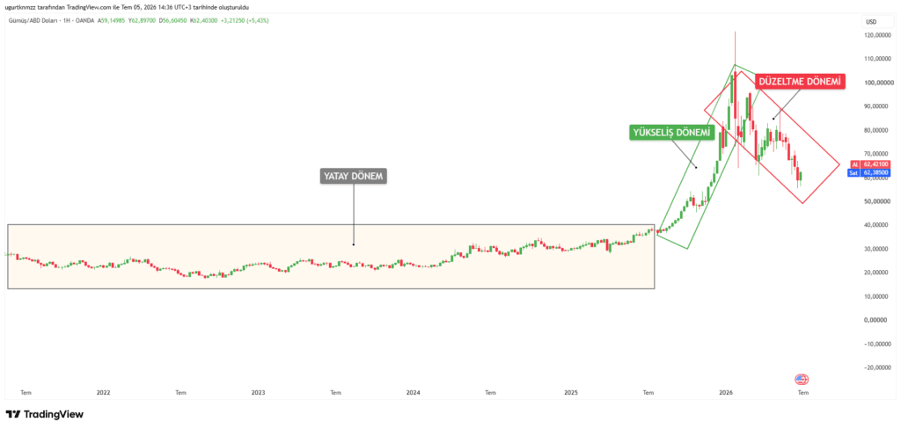Open the USD currency selector
The height and width of the screenshot is (429, 901).
(x=870, y=22)
